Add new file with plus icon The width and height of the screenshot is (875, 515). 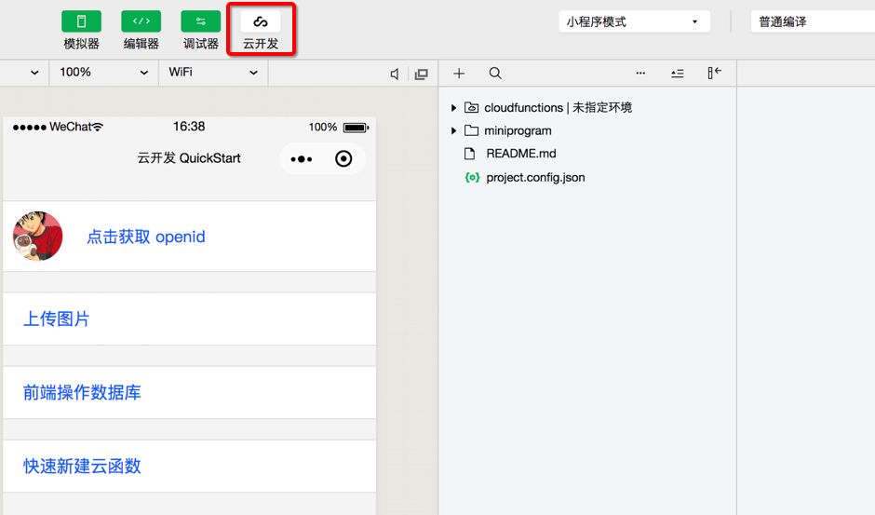point(459,74)
